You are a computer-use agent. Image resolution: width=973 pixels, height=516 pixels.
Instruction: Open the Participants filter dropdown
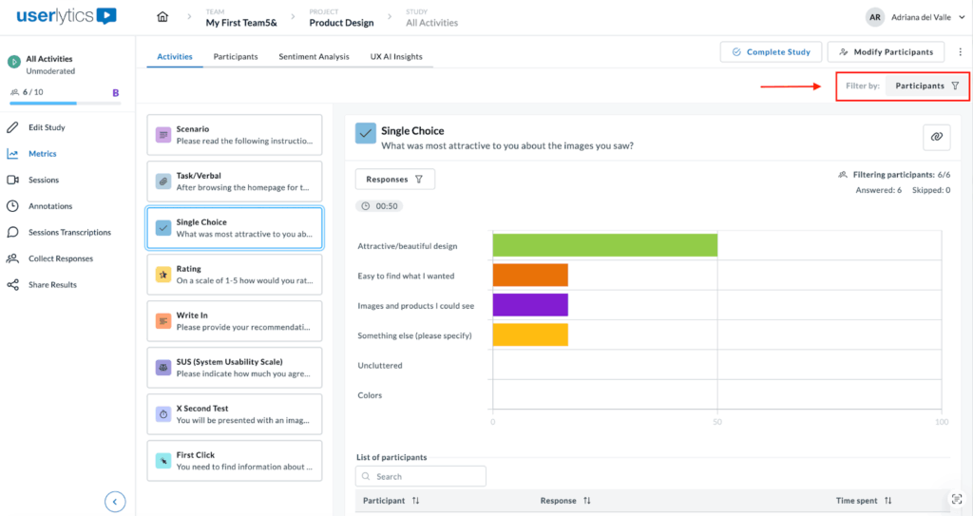click(926, 86)
